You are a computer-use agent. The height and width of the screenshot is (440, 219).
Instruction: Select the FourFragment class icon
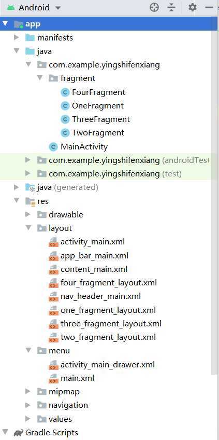click(x=65, y=92)
